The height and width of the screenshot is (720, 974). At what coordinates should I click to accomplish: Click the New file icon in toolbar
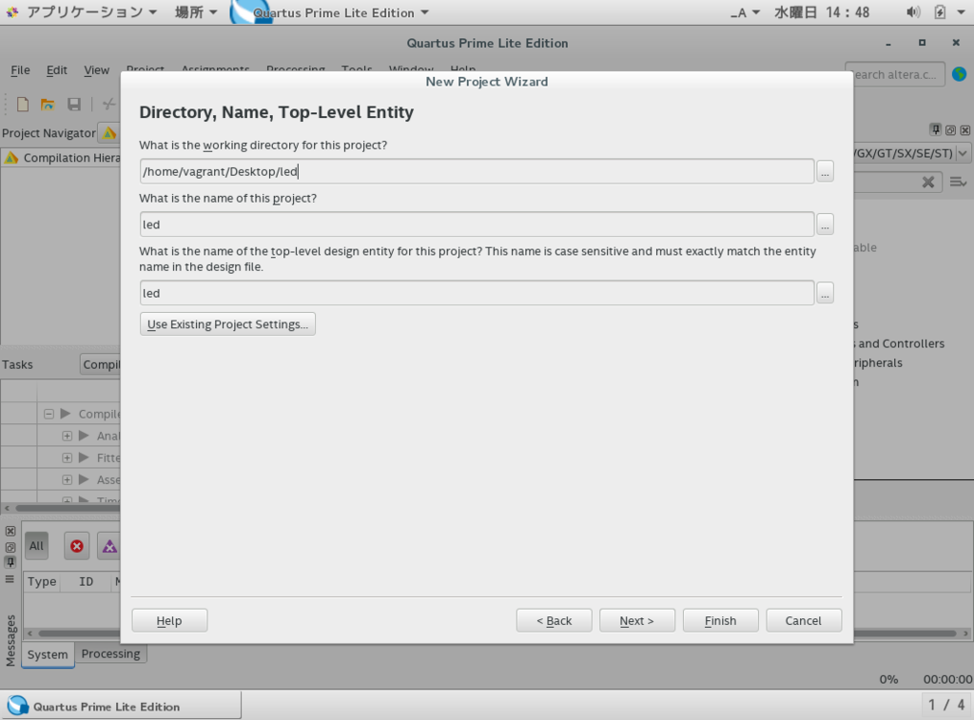coord(23,105)
